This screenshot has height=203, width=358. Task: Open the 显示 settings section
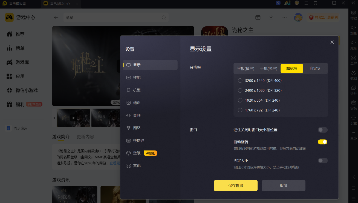150,65
